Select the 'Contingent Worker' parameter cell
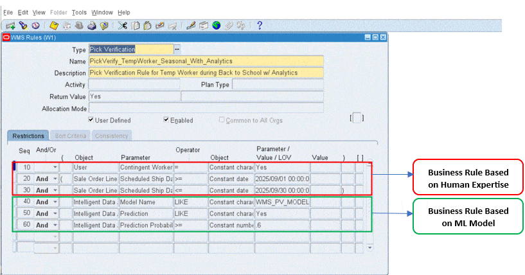525x275 pixels. click(x=146, y=167)
